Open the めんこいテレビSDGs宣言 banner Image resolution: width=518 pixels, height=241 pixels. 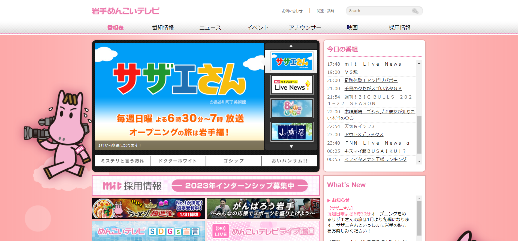pyautogui.click(x=148, y=231)
